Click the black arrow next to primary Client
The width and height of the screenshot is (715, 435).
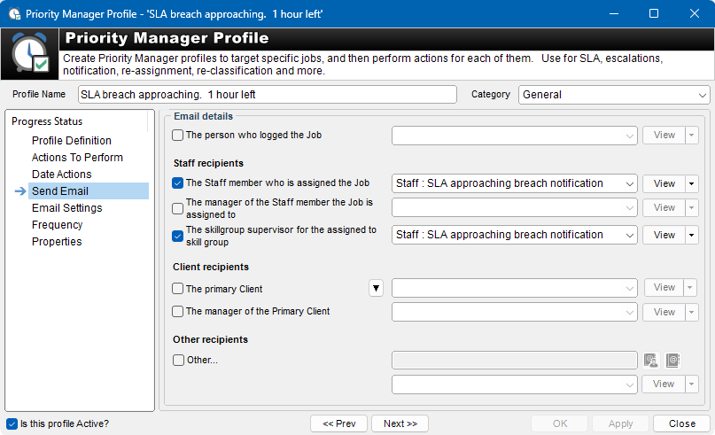pyautogui.click(x=376, y=288)
